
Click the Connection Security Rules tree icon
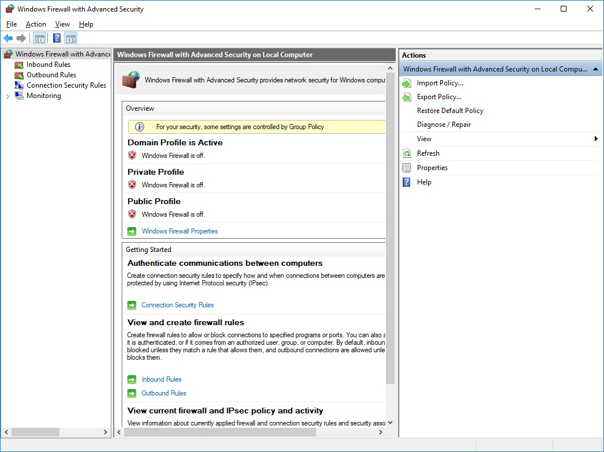pyautogui.click(x=19, y=85)
